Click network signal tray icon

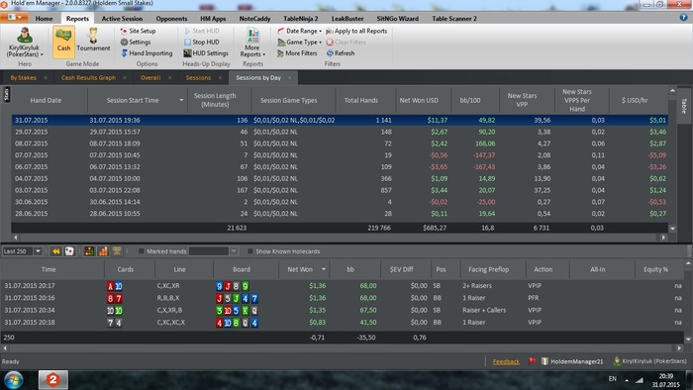pyautogui.click(x=640, y=380)
